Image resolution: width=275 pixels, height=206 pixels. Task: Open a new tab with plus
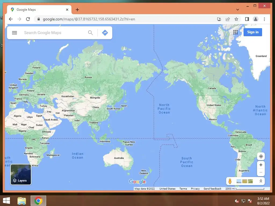pyautogui.click(x=77, y=10)
